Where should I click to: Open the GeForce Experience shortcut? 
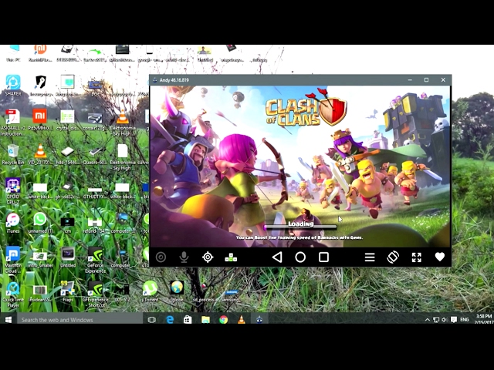point(95,260)
